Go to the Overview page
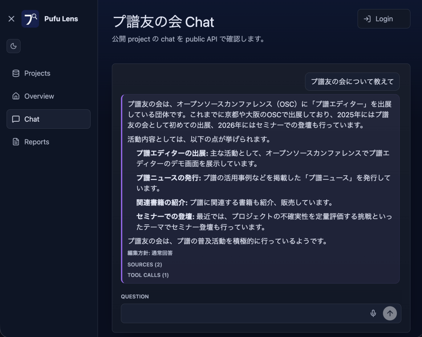Image resolution: width=422 pixels, height=337 pixels. point(49,96)
